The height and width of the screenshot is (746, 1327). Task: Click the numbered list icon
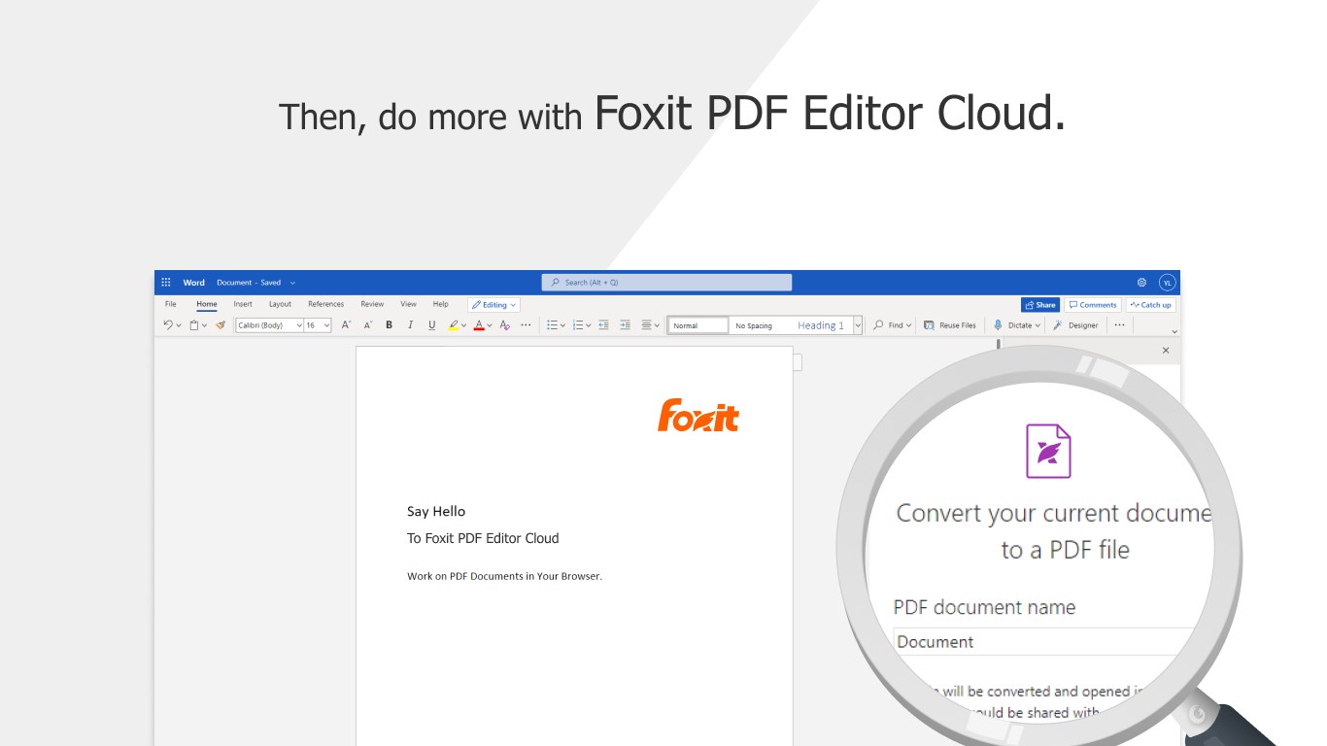pyautogui.click(x=577, y=325)
